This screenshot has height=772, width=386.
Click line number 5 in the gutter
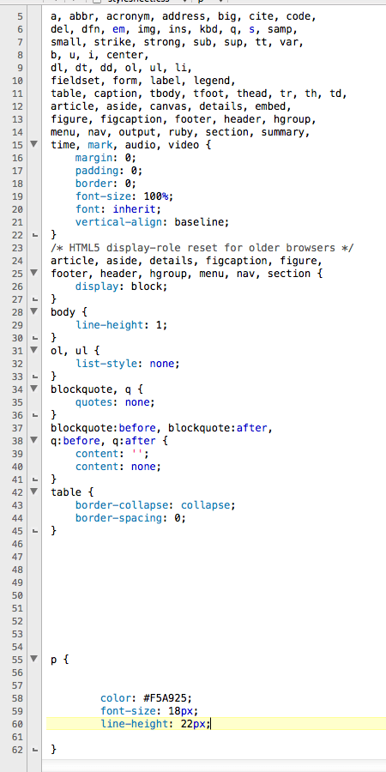coord(21,17)
